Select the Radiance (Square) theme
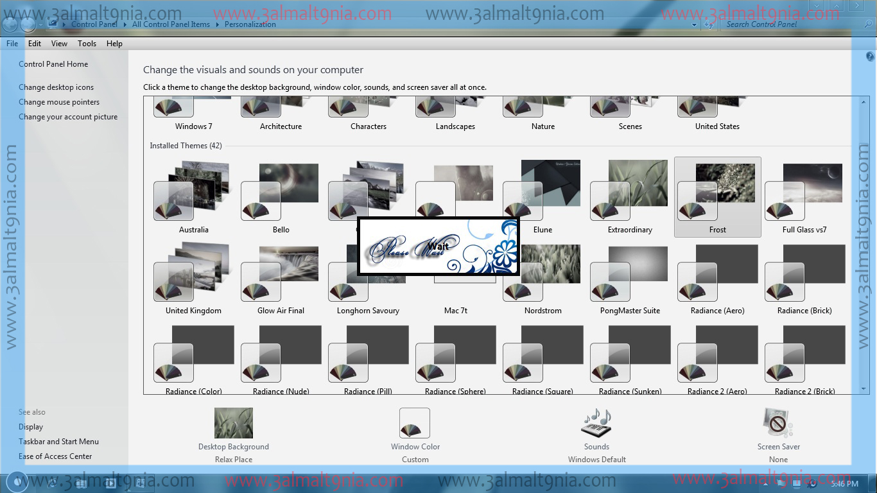Image resolution: width=877 pixels, height=493 pixels. (x=543, y=358)
